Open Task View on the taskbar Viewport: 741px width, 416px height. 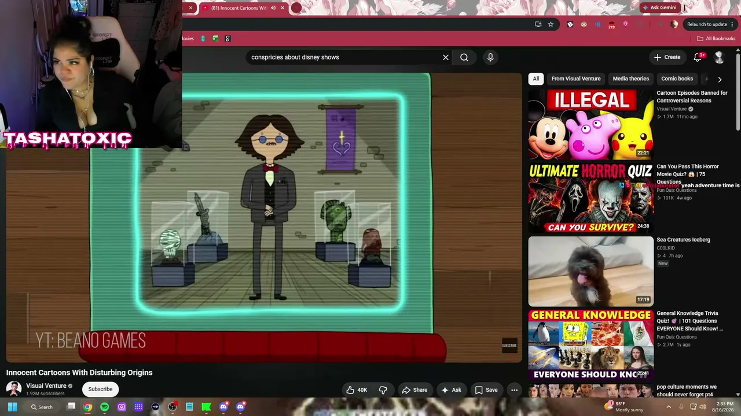click(71, 407)
